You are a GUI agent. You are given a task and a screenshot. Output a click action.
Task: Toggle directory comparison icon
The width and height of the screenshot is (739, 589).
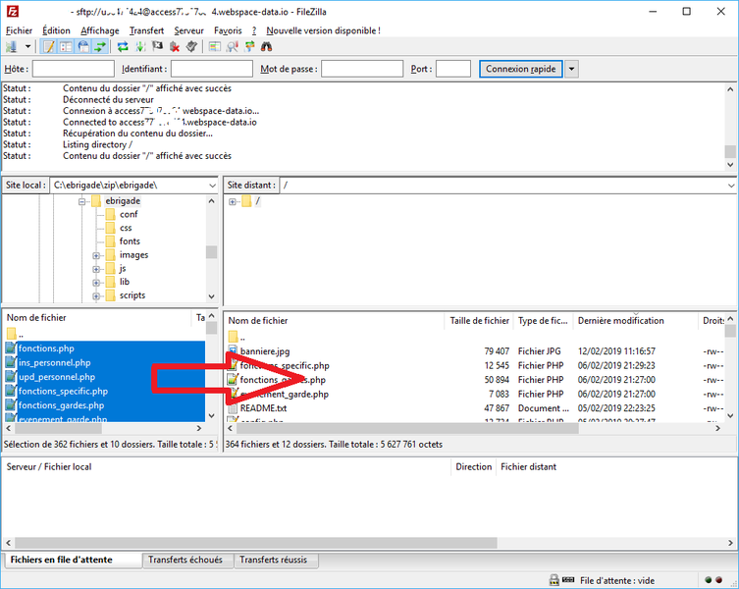(x=232, y=47)
